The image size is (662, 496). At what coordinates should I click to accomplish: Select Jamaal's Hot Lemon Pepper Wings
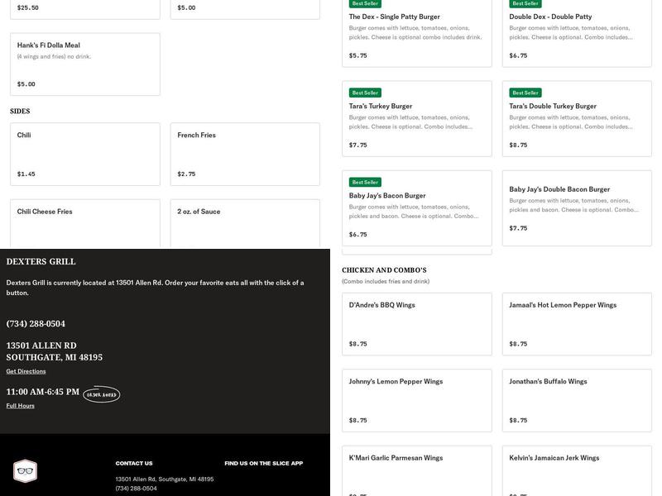click(576, 323)
